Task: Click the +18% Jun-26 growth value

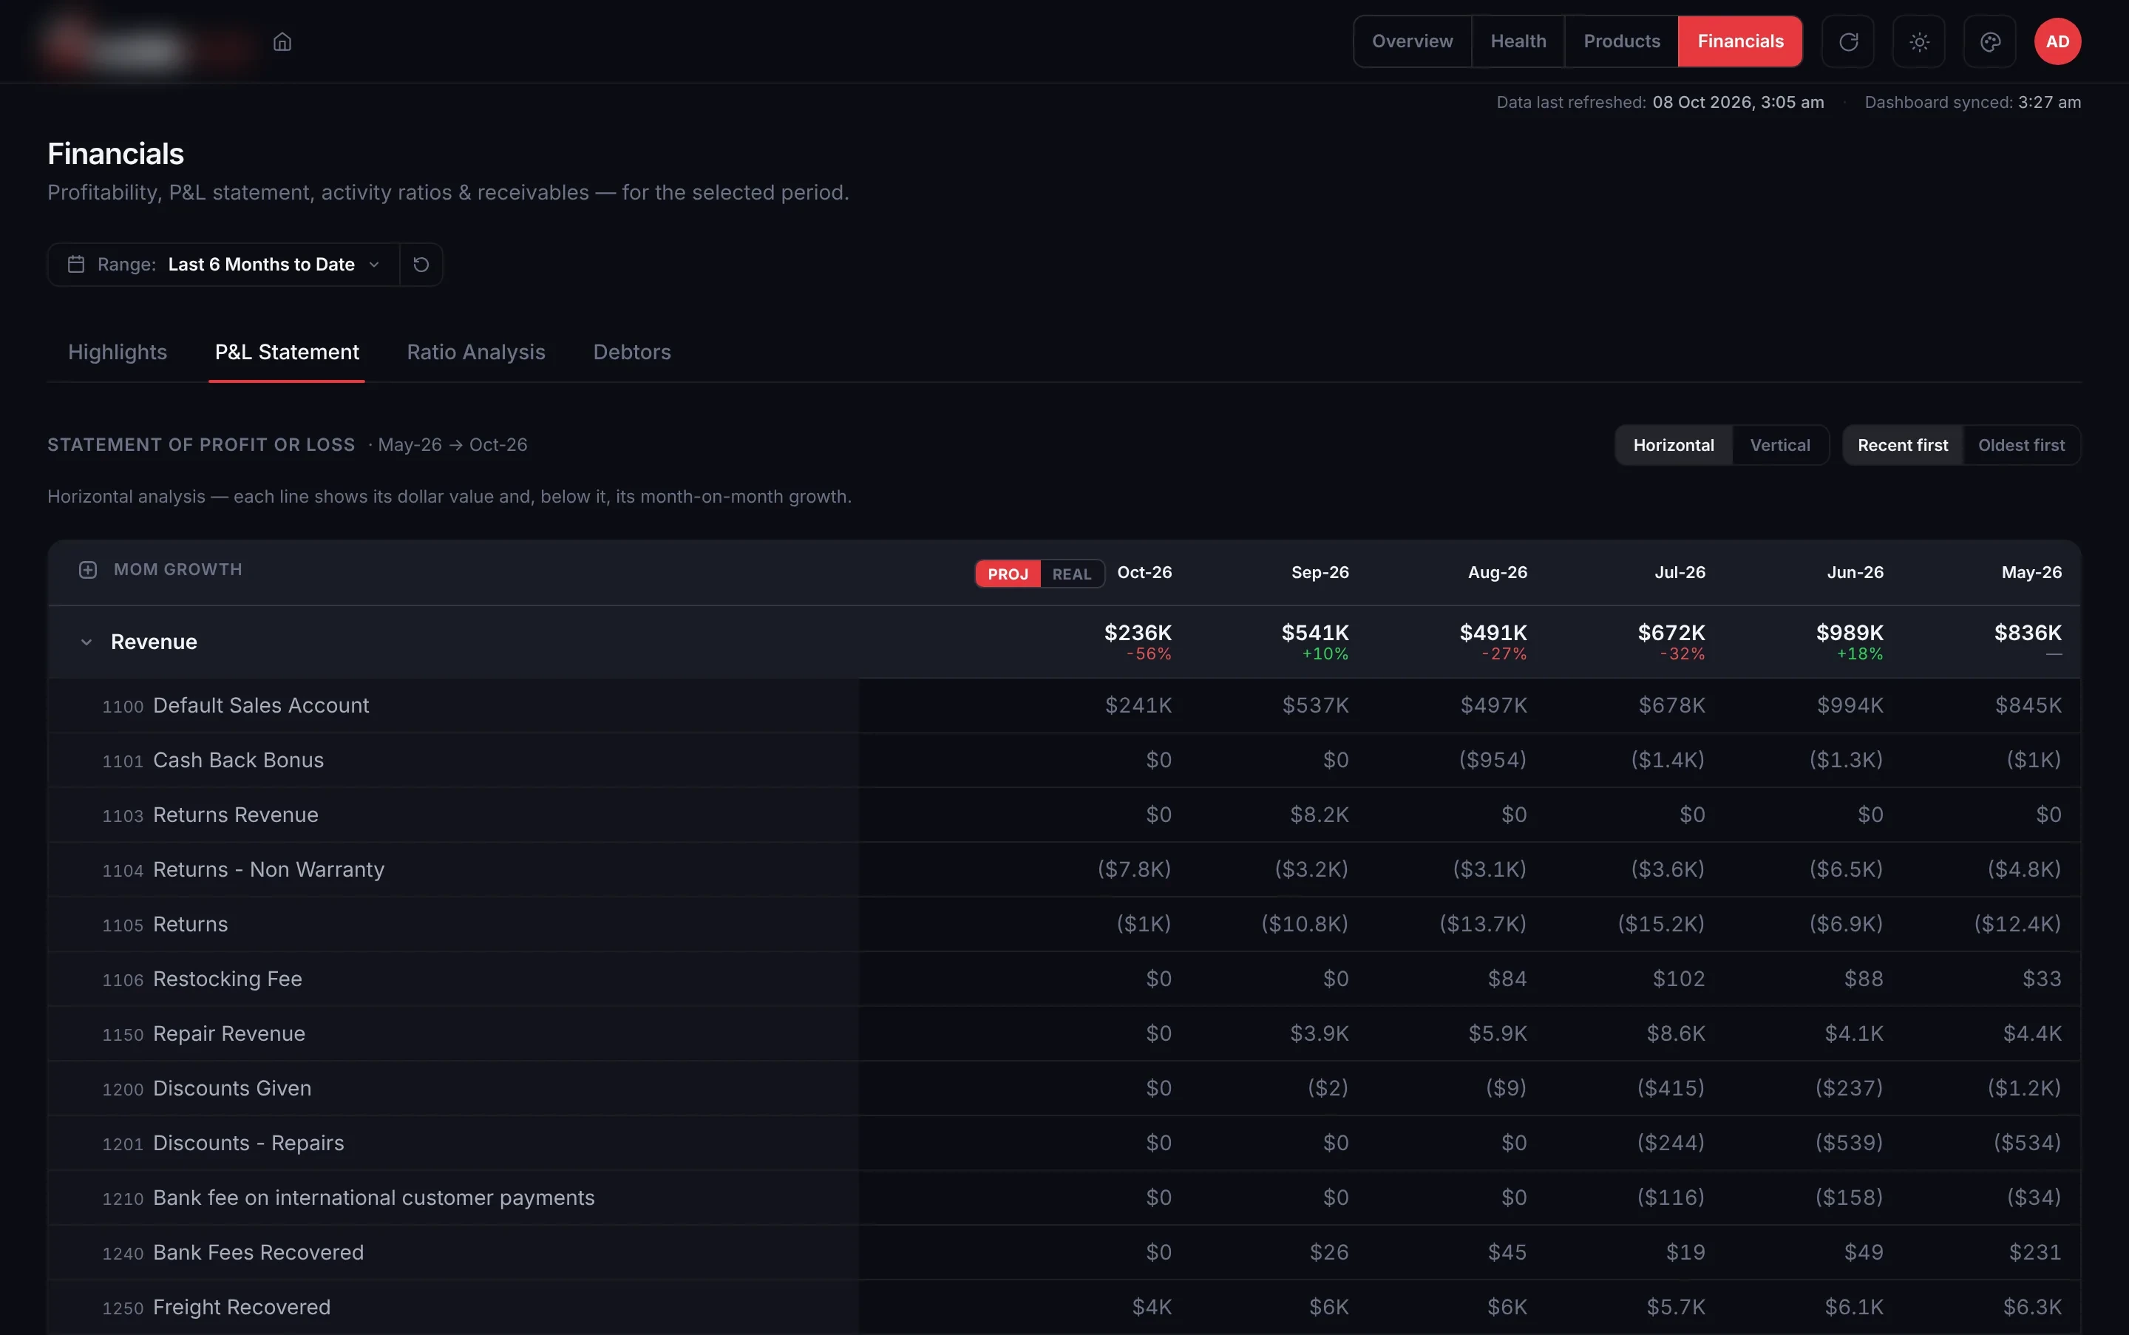Action: coord(1860,655)
